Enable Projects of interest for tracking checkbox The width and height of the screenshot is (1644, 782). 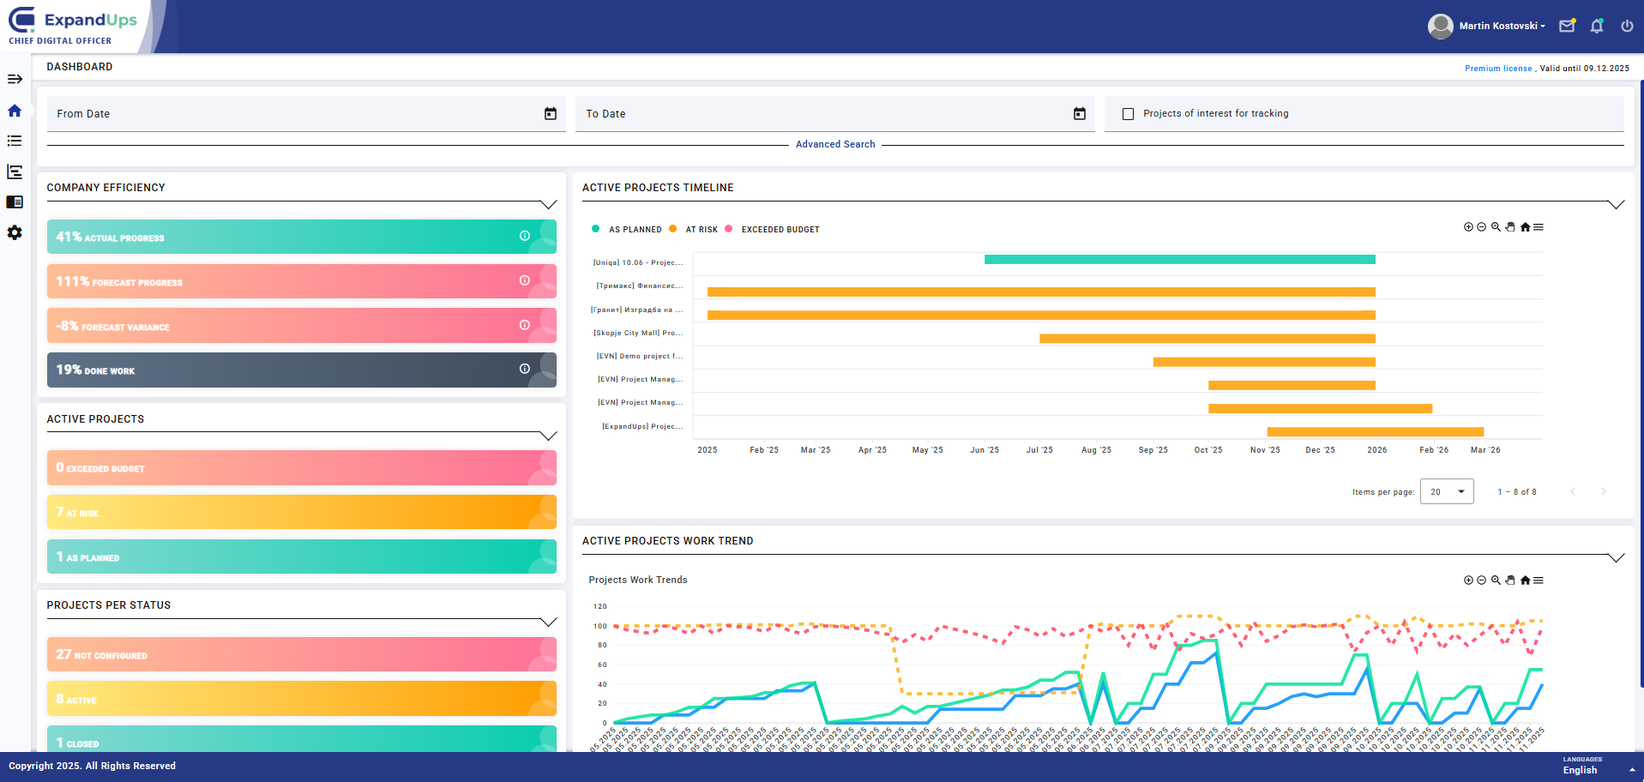(1129, 114)
